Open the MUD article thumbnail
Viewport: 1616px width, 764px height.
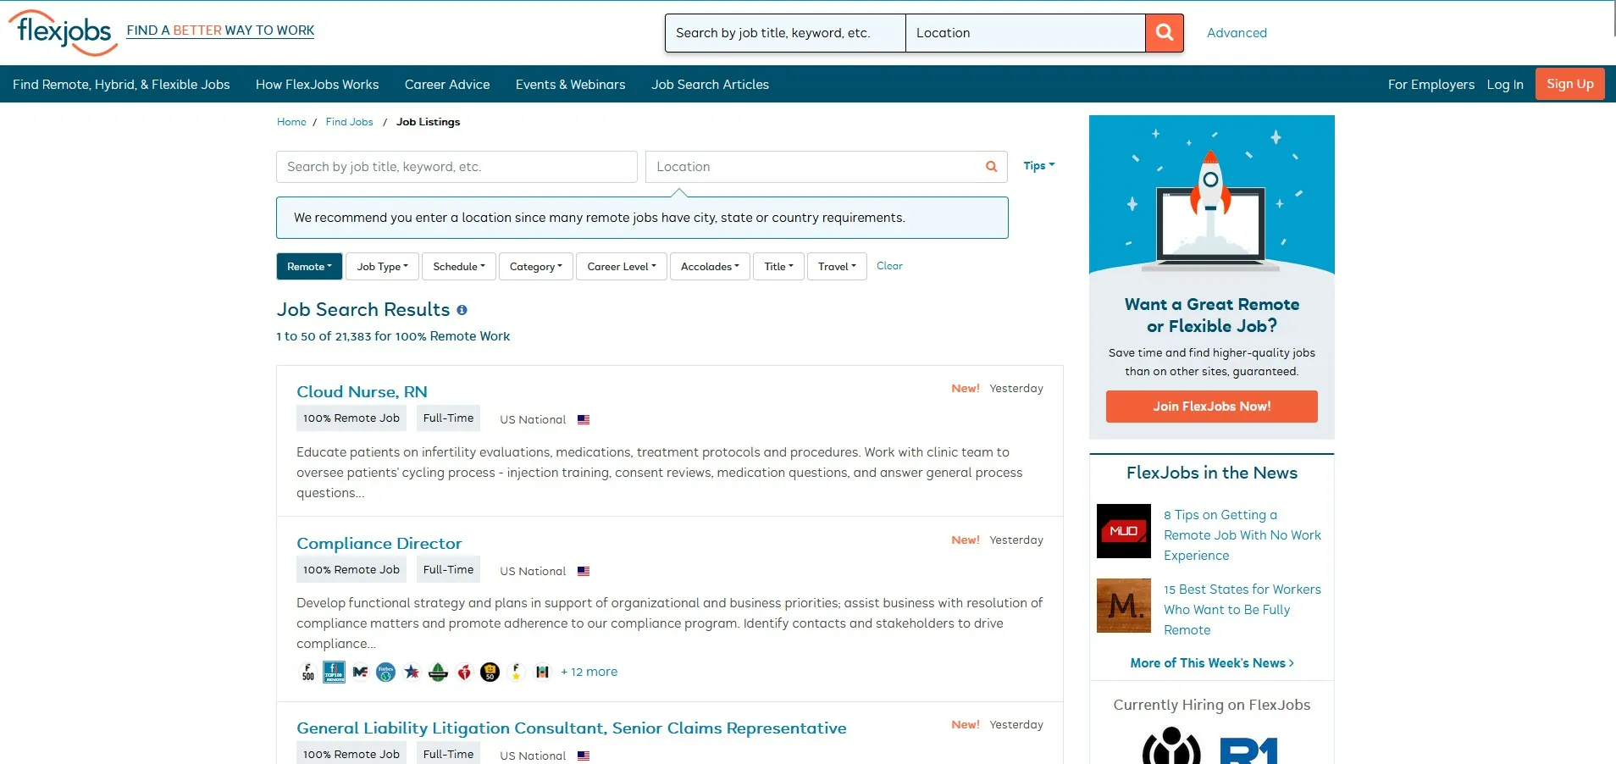[1124, 531]
